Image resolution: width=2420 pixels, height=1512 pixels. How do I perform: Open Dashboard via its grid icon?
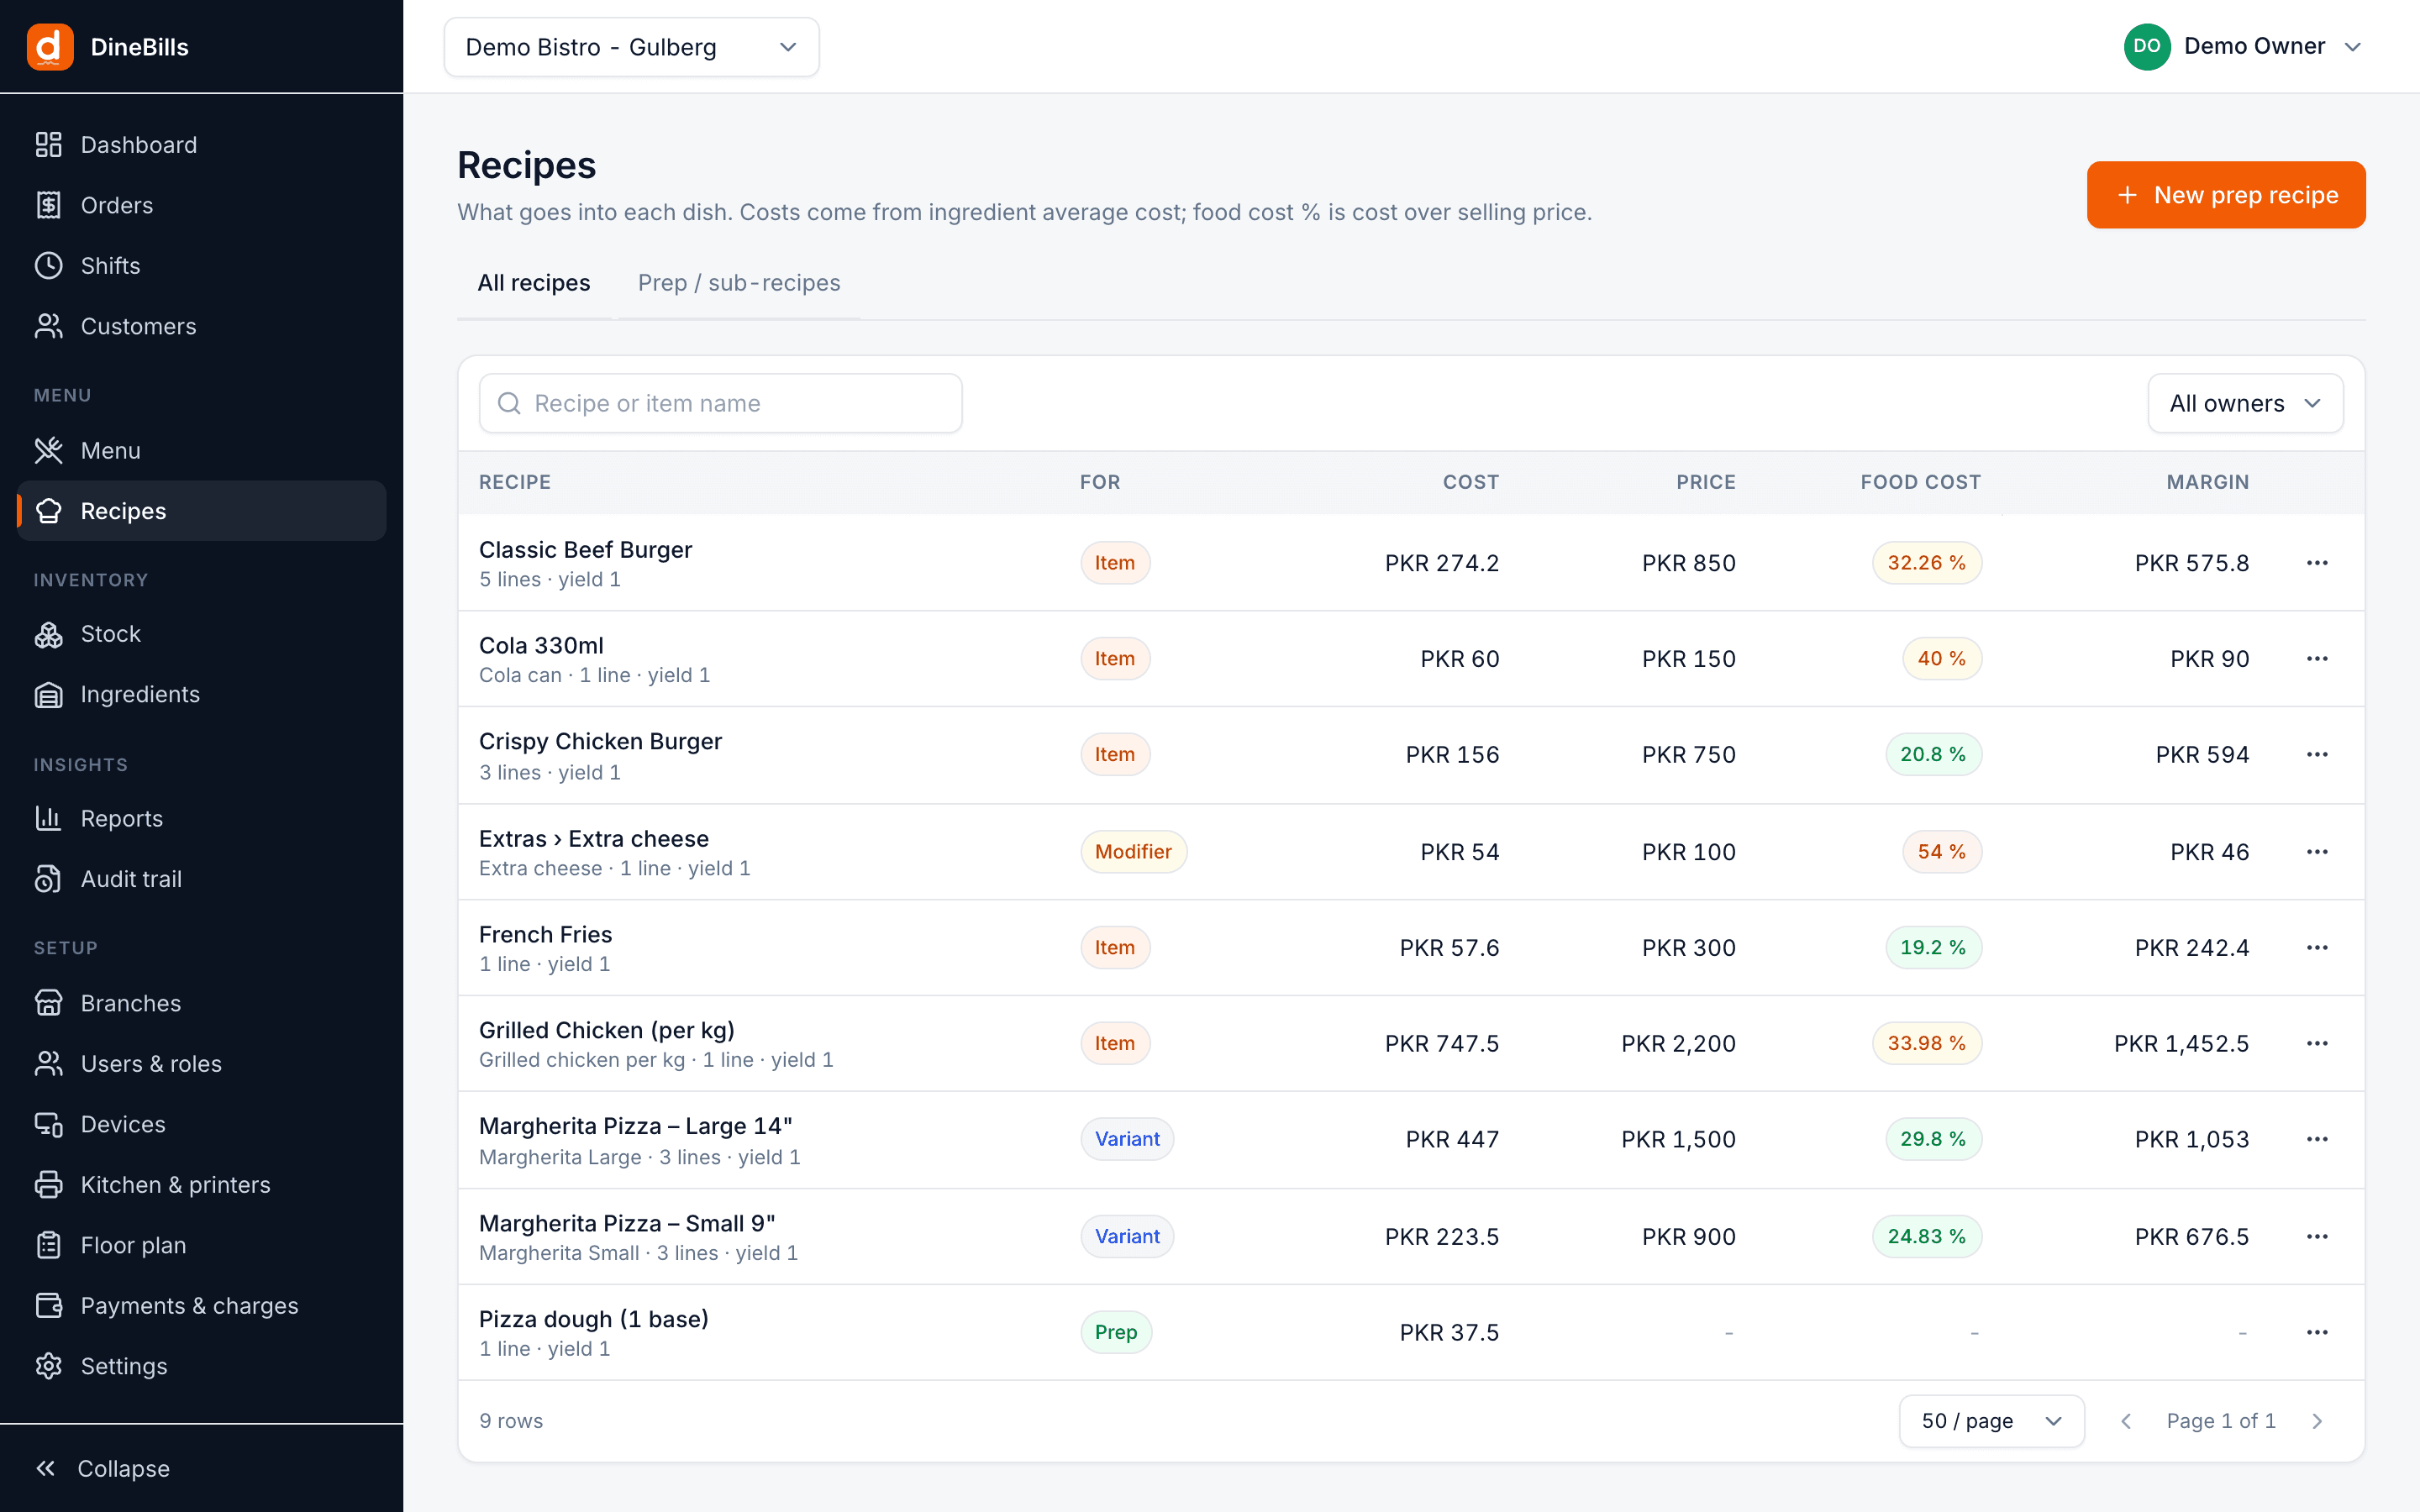tap(48, 145)
